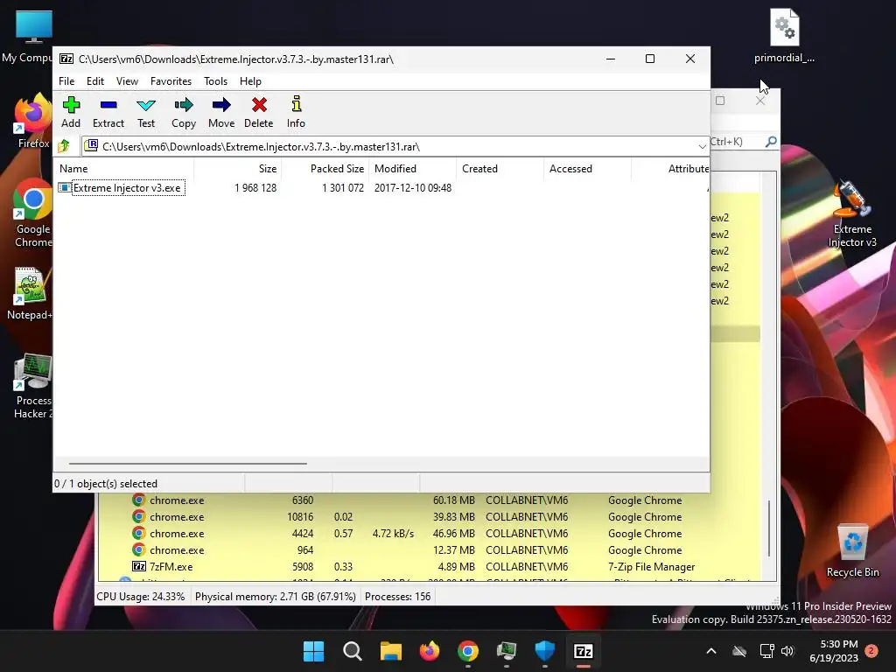The width and height of the screenshot is (896, 672).
Task: Select 7zFM.exe row in Process Hacker
Action: tap(429, 566)
